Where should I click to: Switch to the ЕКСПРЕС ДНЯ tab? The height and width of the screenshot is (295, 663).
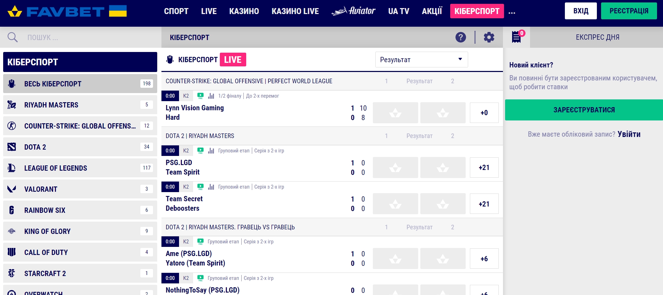click(597, 37)
